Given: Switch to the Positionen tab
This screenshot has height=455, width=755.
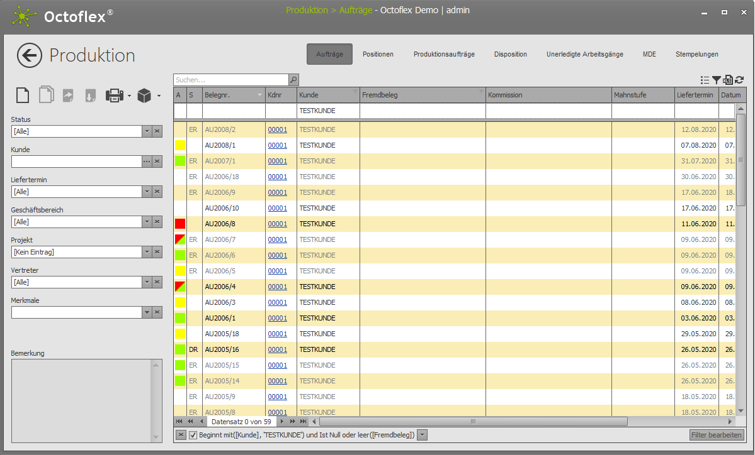Looking at the screenshot, I should tap(378, 54).
